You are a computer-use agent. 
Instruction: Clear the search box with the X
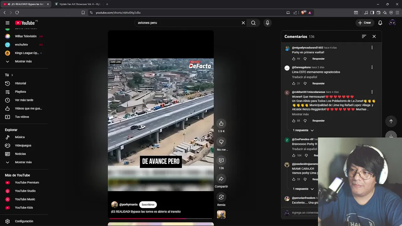tap(243, 23)
